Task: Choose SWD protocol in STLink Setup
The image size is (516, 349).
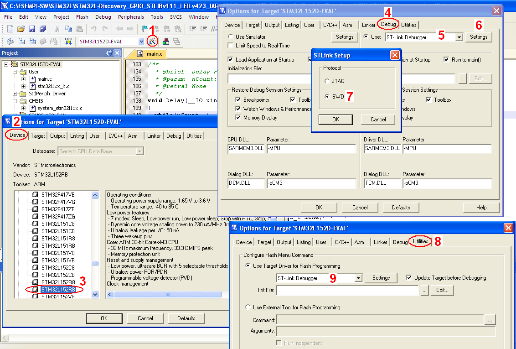Action: coord(327,96)
